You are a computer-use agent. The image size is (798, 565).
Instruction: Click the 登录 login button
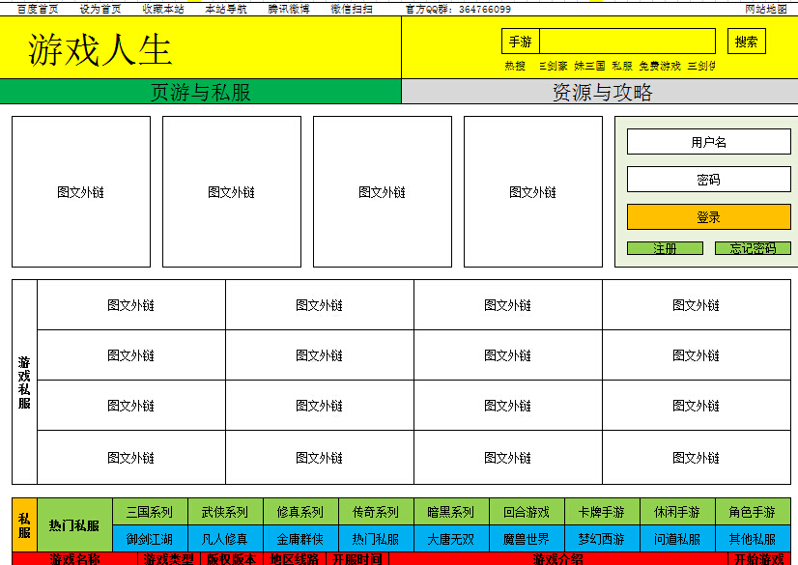pos(708,216)
